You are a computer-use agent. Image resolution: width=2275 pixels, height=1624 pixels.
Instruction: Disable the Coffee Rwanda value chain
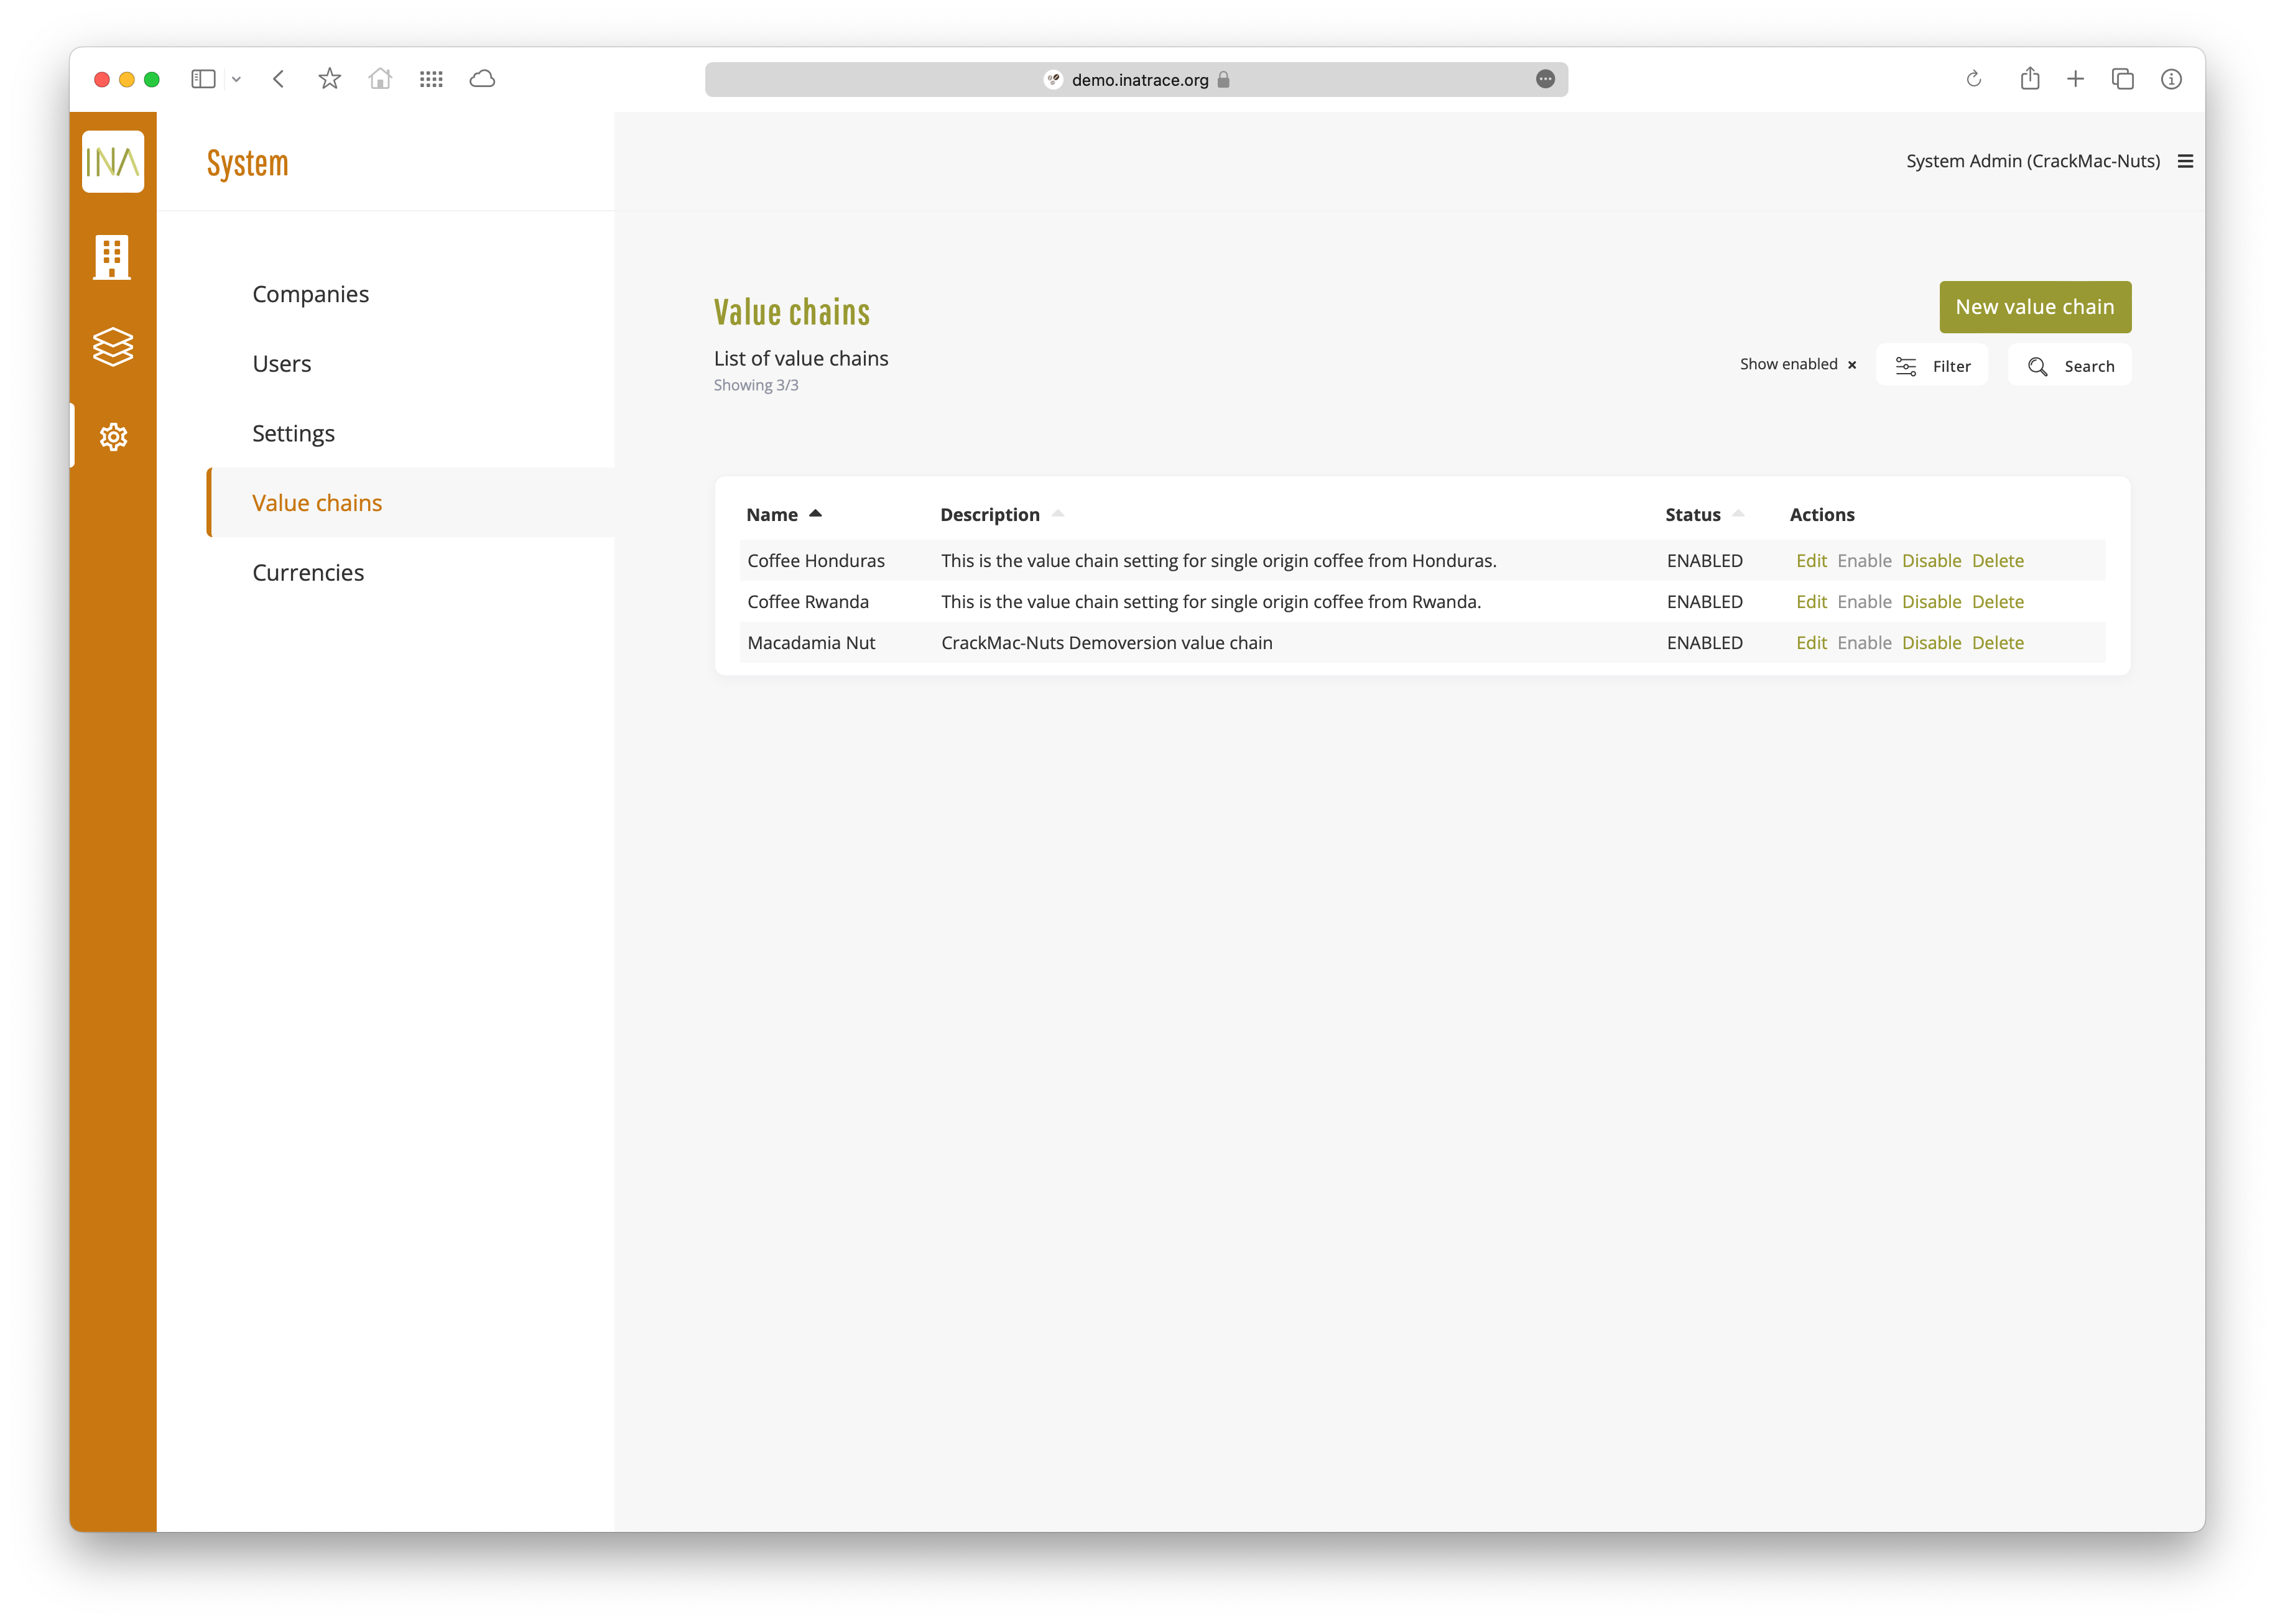point(1931,602)
